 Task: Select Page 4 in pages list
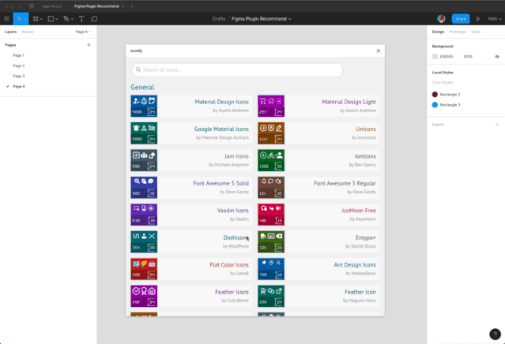19,87
